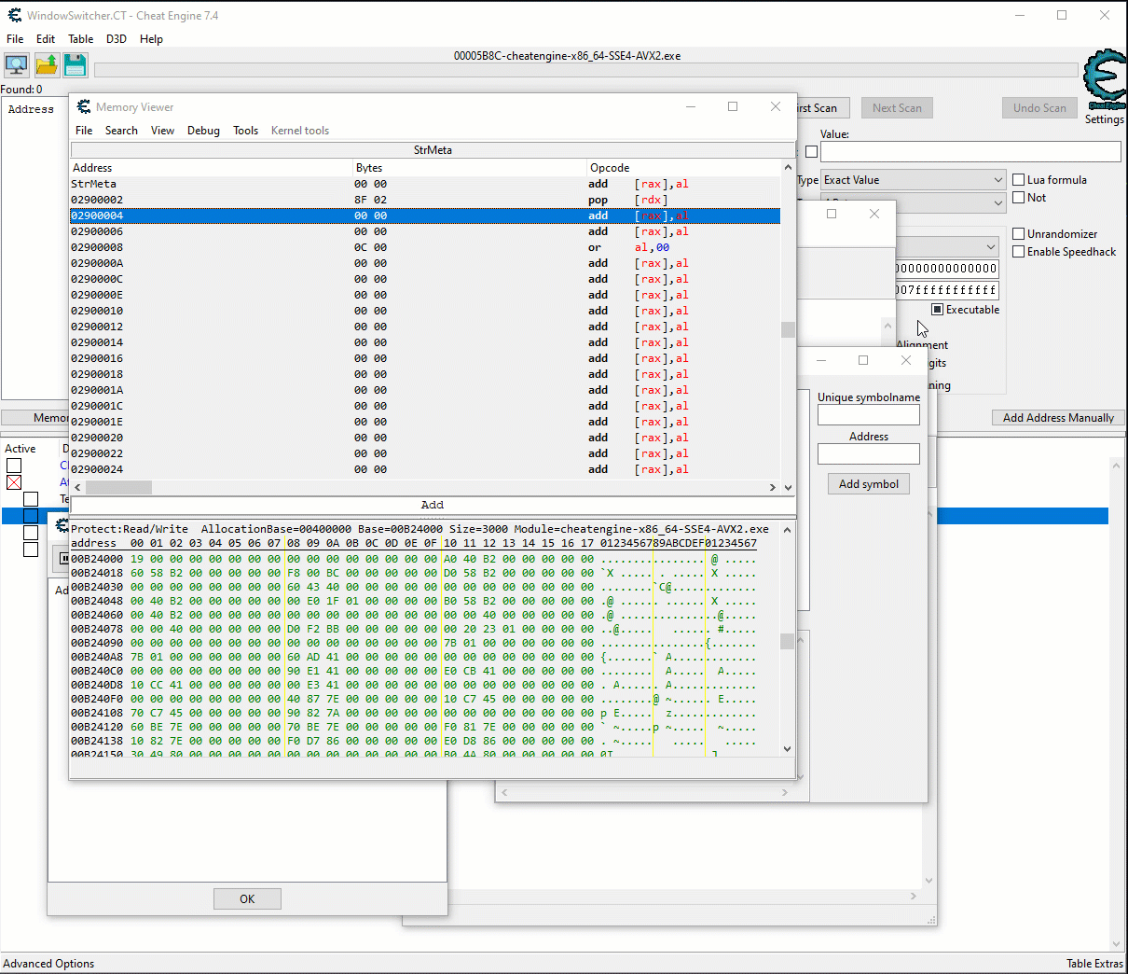This screenshot has width=1128, height=974.
Task: Select disassembler row at address 02900008
Action: point(425,247)
